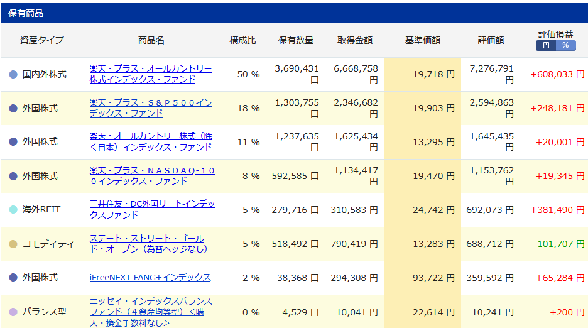
Task: Click the 構成比 column header
Action: (242, 40)
